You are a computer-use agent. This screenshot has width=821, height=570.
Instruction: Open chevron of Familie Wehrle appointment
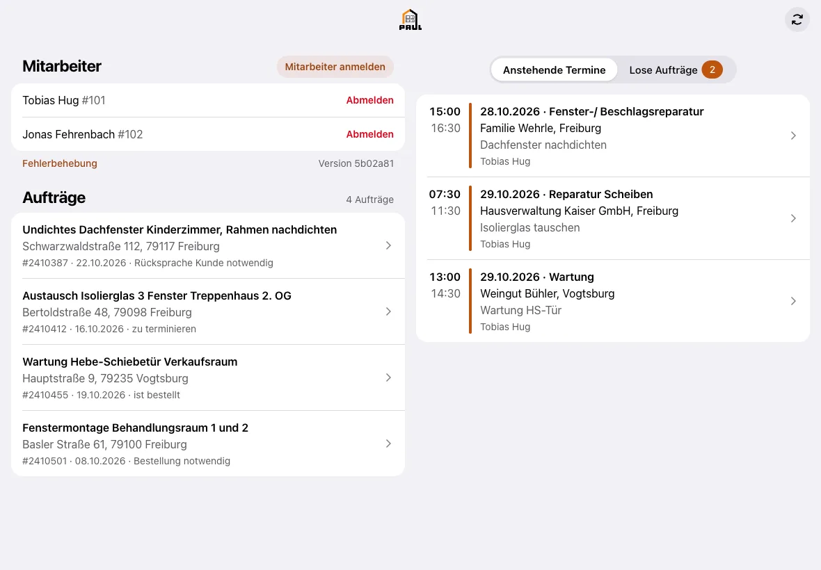793,136
